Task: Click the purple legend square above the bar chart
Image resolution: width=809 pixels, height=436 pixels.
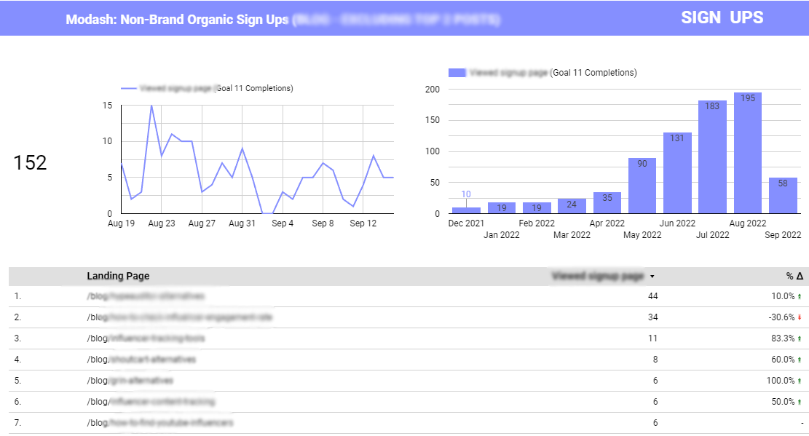Action: [x=457, y=72]
